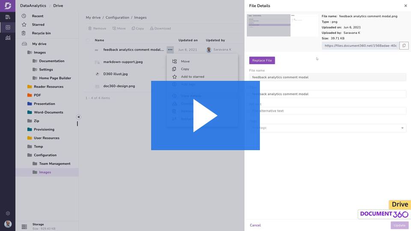Close the File Details panel
Screen dimensions: 411x231
(x=405, y=6)
